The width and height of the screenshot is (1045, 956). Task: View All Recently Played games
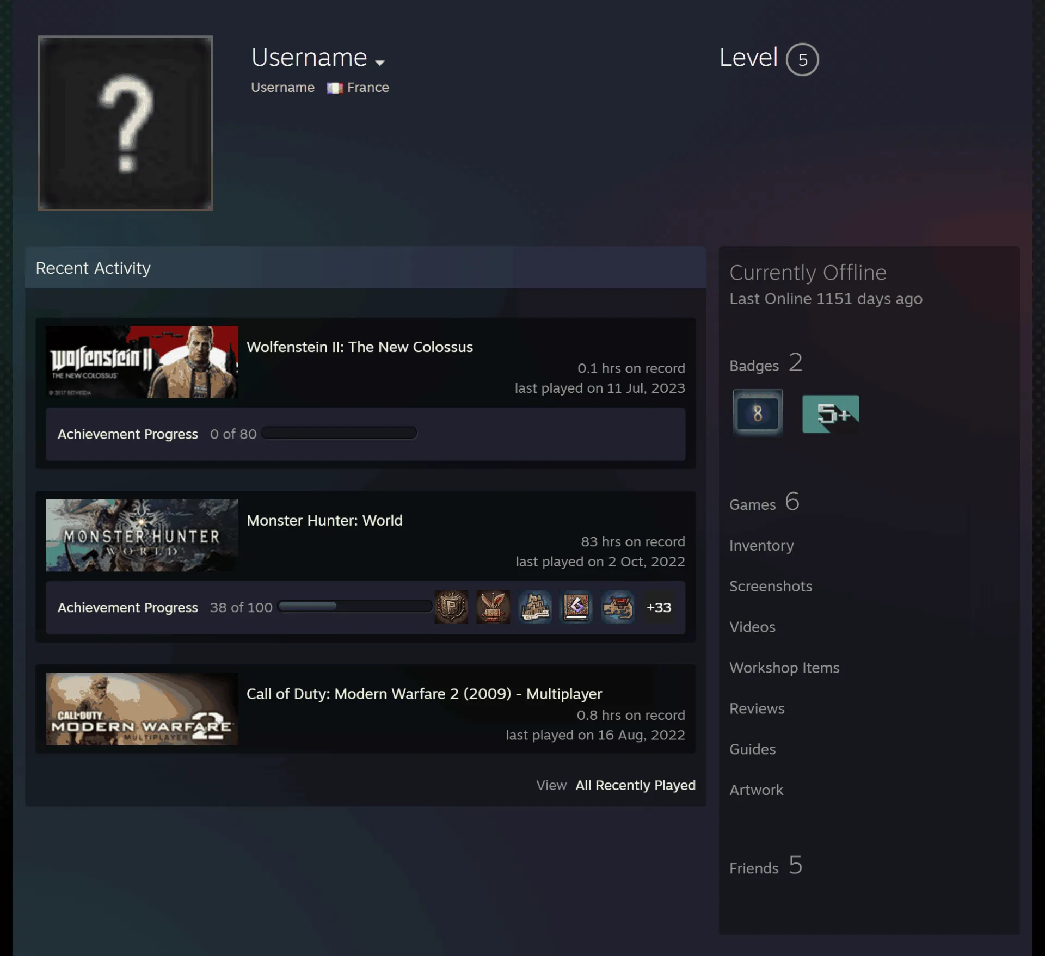click(635, 785)
